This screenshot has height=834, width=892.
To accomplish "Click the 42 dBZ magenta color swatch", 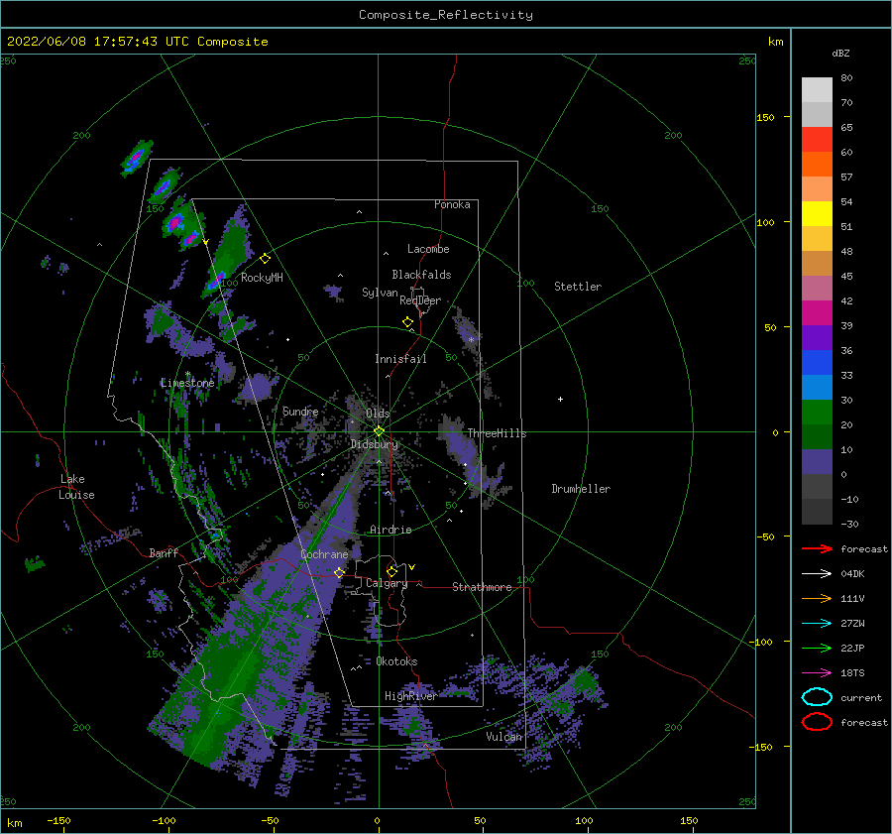I will pyautogui.click(x=817, y=312).
